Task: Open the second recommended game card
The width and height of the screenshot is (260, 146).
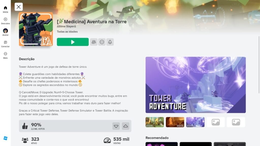Action: tap(196, 144)
